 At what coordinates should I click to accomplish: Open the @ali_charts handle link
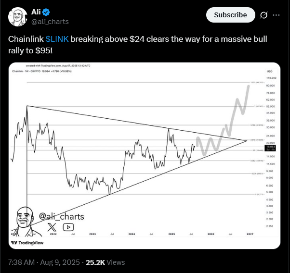(50, 22)
